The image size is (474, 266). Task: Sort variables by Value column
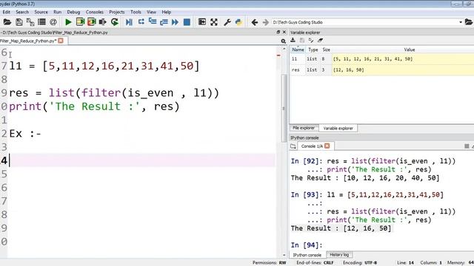pos(410,50)
